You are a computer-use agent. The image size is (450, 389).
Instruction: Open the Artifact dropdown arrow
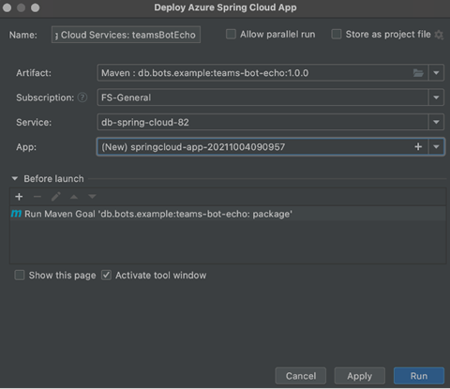coord(436,73)
